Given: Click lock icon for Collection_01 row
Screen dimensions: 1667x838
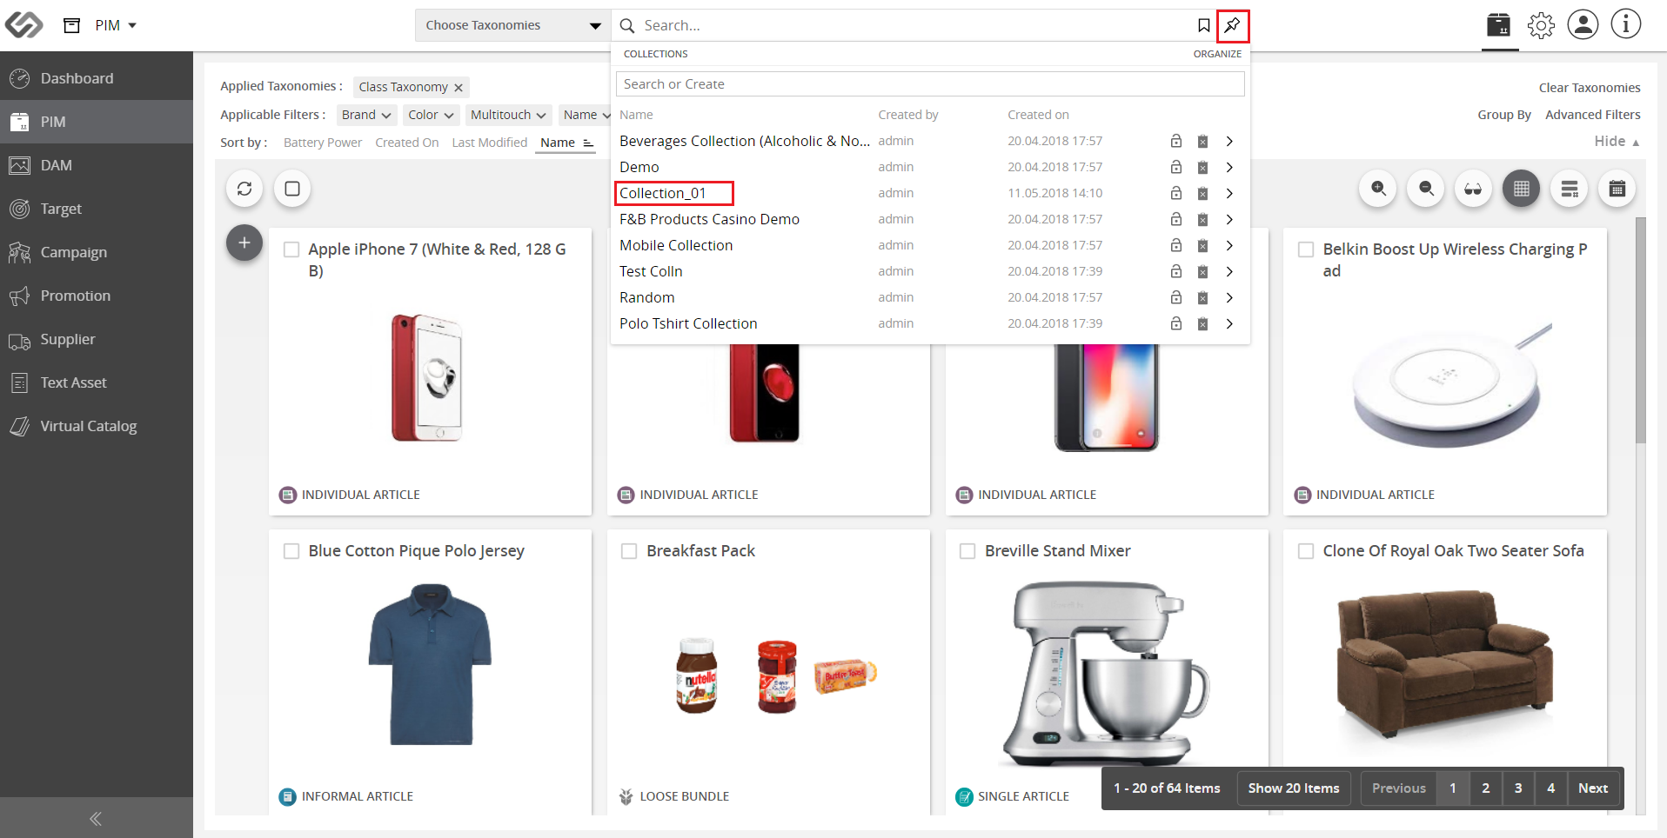Looking at the screenshot, I should [1176, 193].
